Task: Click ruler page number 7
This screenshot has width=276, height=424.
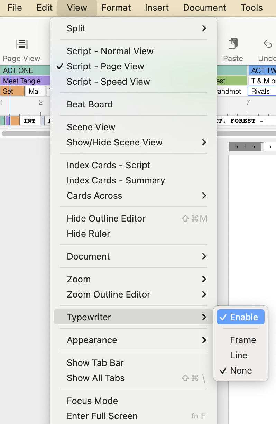Action: click(248, 102)
